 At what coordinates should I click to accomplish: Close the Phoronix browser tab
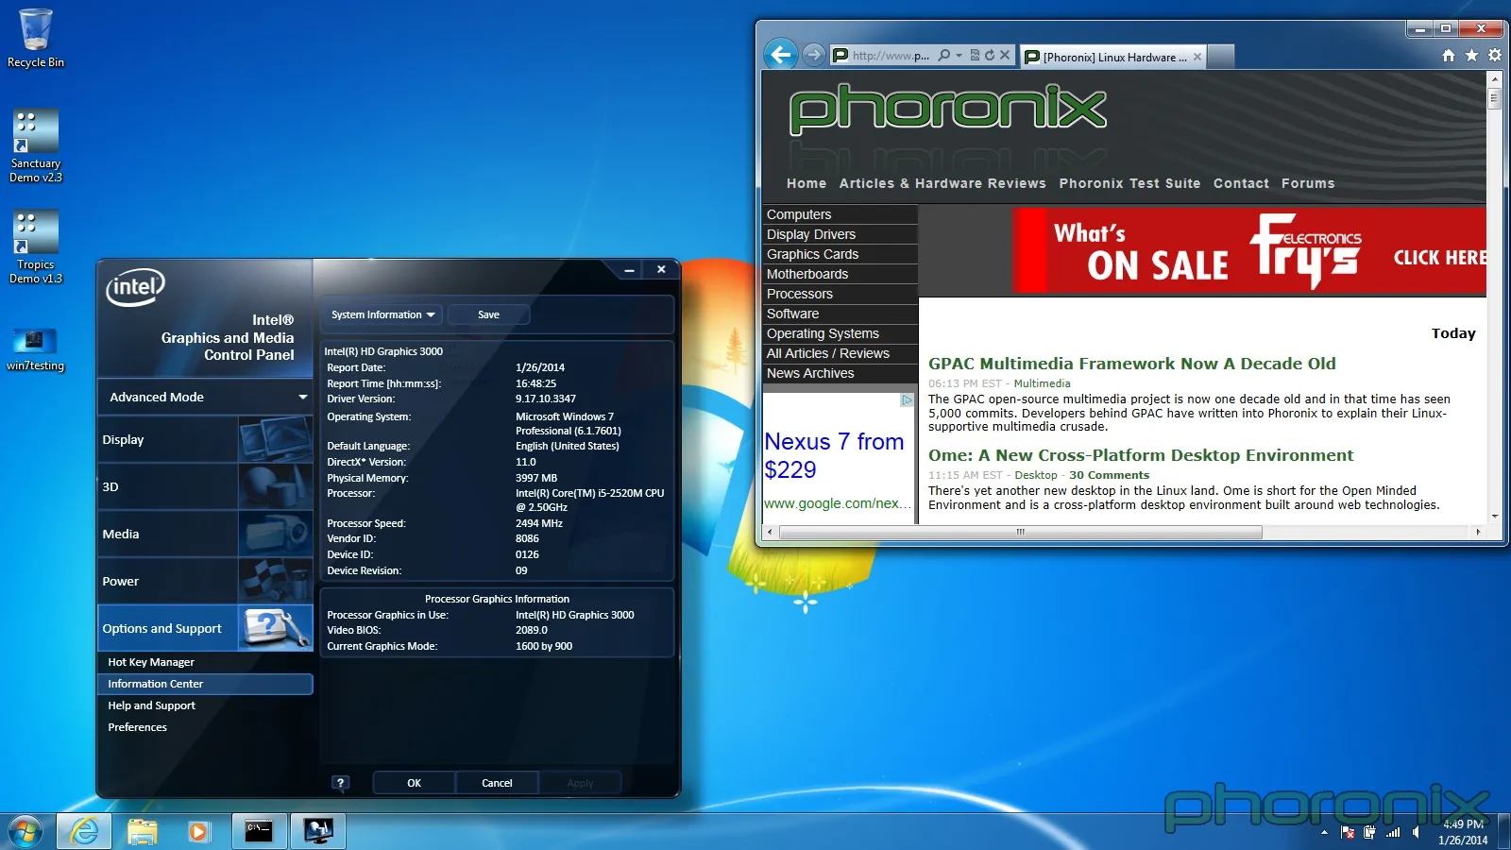point(1197,57)
